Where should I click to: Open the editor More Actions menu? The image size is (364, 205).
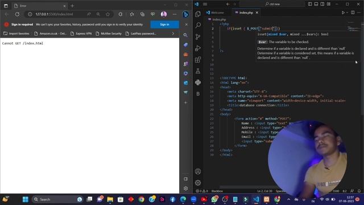coord(359,13)
